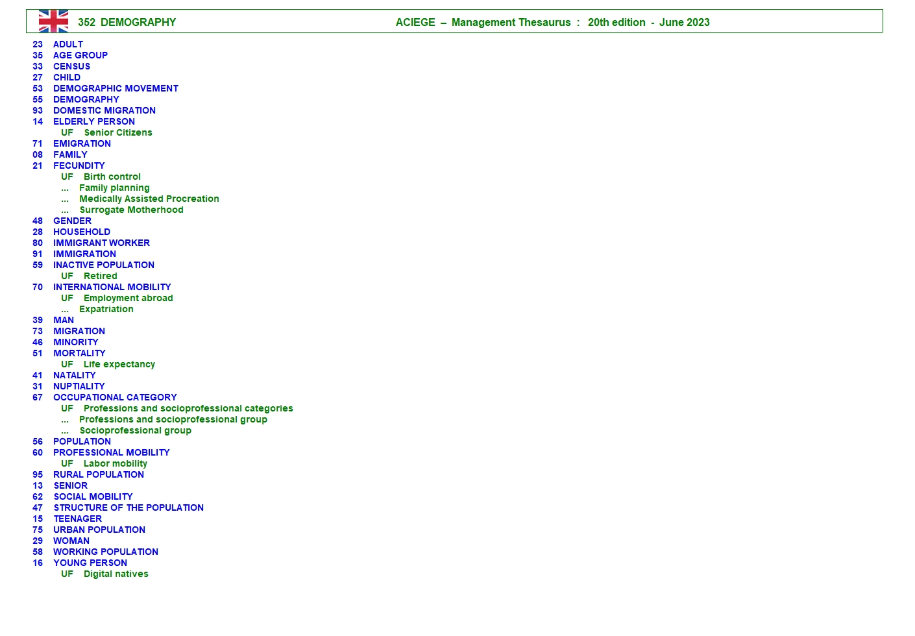
Task: Open the MORTALITY entry
Action: pyautogui.click(x=79, y=353)
